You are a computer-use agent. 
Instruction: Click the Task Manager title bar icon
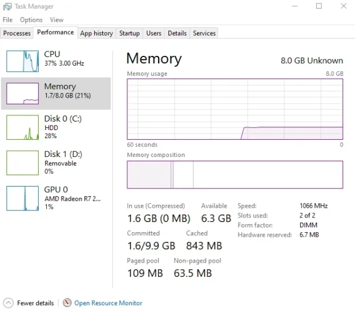click(7, 7)
